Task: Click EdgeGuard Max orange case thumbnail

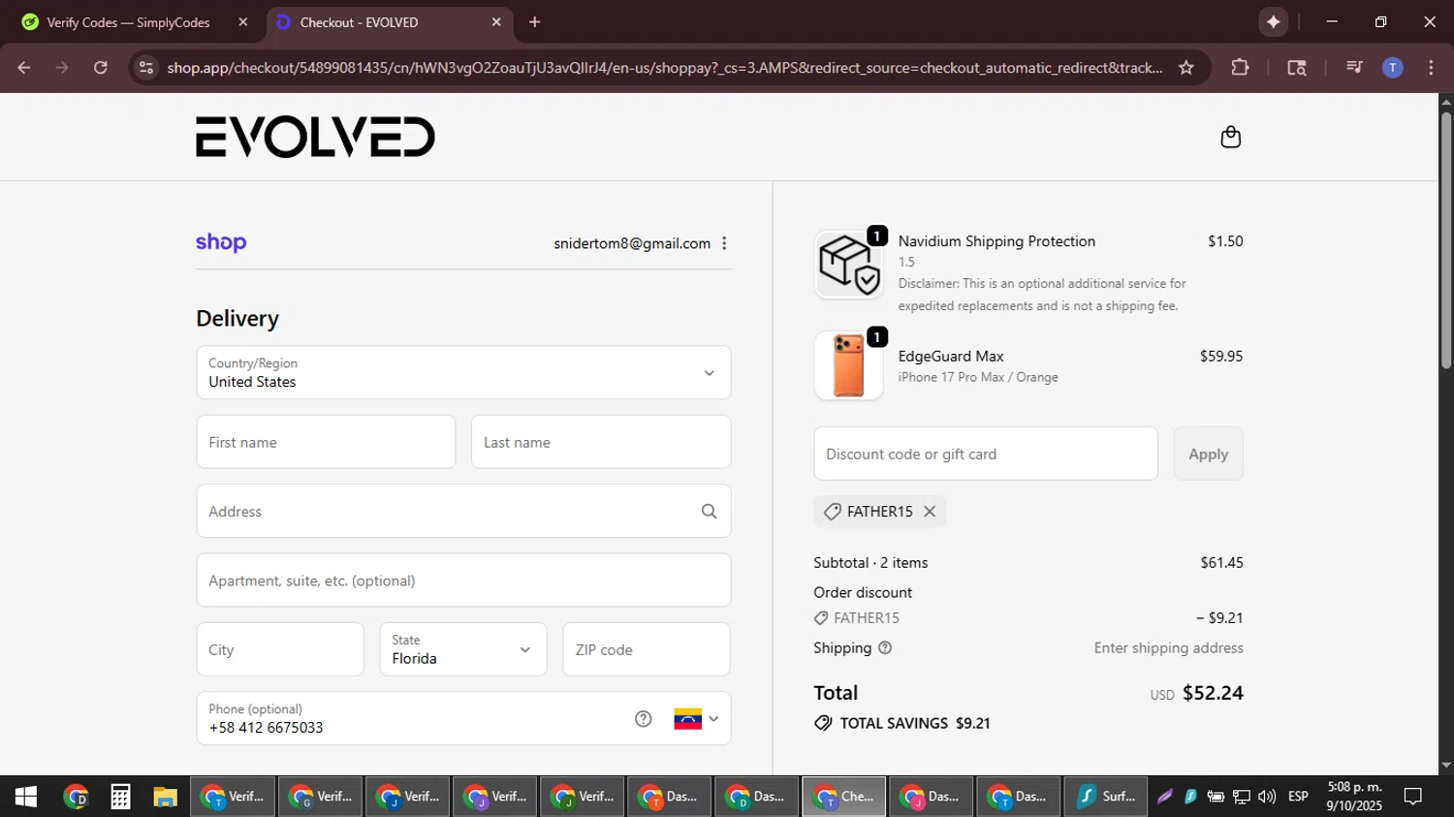Action: (x=849, y=365)
